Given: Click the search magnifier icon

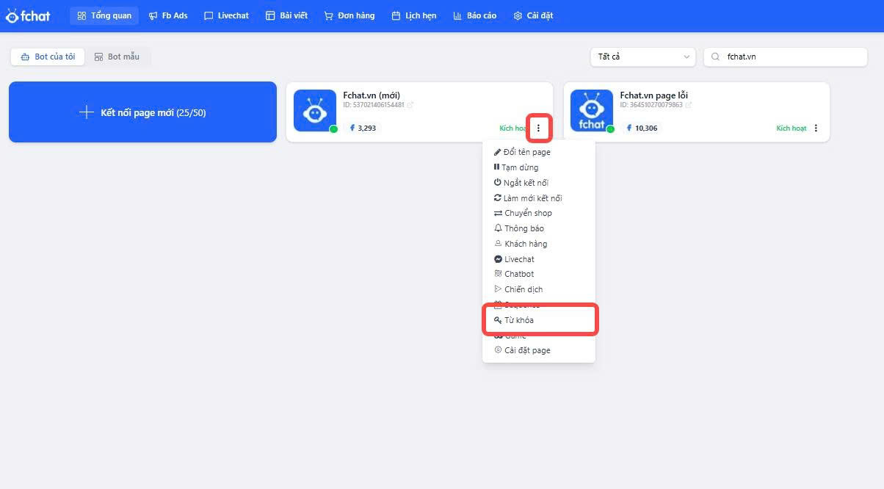Looking at the screenshot, I should coord(715,57).
